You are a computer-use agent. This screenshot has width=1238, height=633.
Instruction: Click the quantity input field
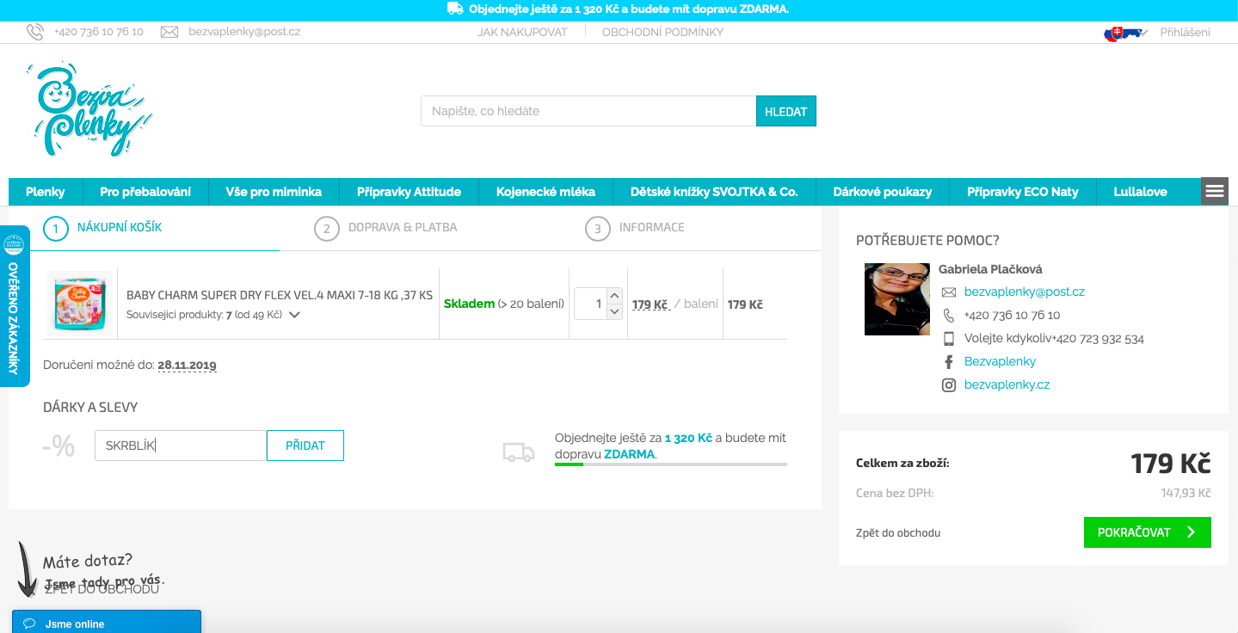(591, 304)
